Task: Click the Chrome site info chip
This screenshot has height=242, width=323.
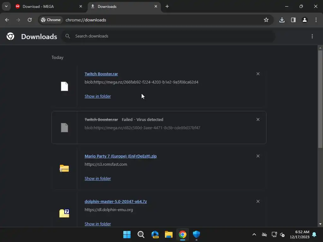Action: click(51, 20)
